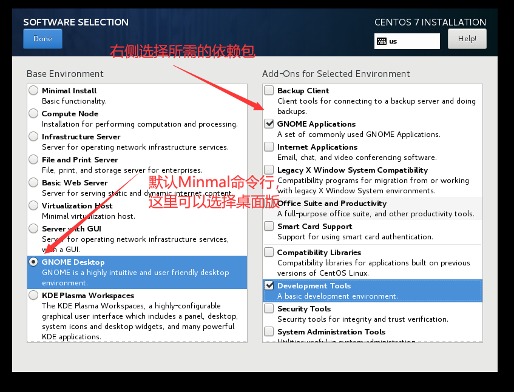Enable Backup Client checkbox
The width and height of the screenshot is (514, 392).
(x=269, y=90)
